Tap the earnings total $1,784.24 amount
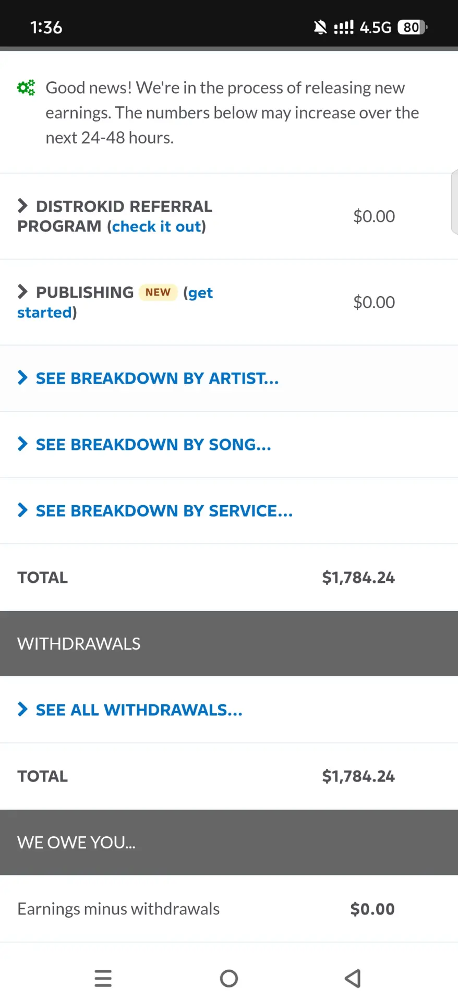The image size is (458, 1001). coord(358,578)
